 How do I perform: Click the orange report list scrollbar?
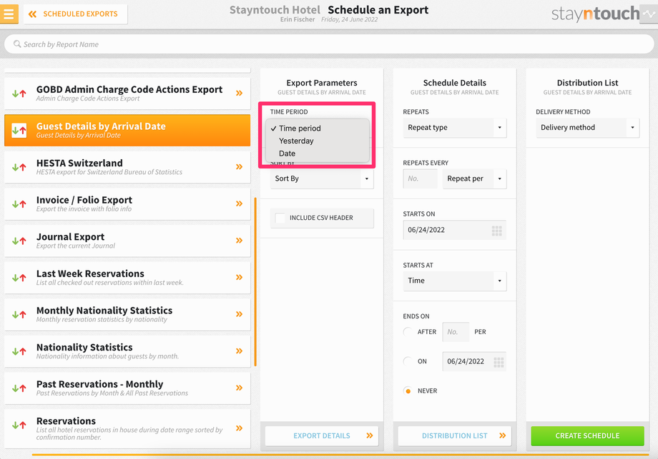[255, 282]
